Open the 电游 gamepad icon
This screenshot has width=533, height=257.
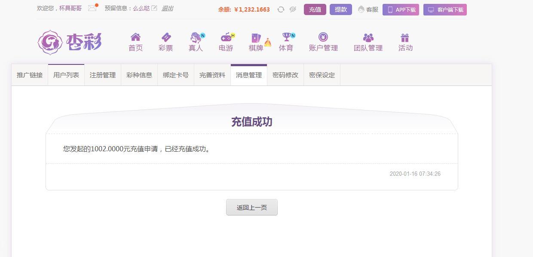(226, 37)
